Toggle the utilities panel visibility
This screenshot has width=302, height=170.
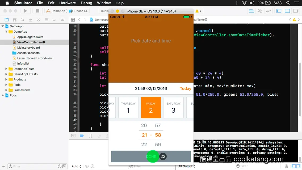296,11
